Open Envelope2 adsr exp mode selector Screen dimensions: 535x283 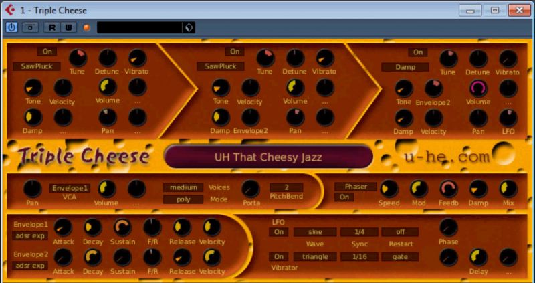(x=30, y=266)
